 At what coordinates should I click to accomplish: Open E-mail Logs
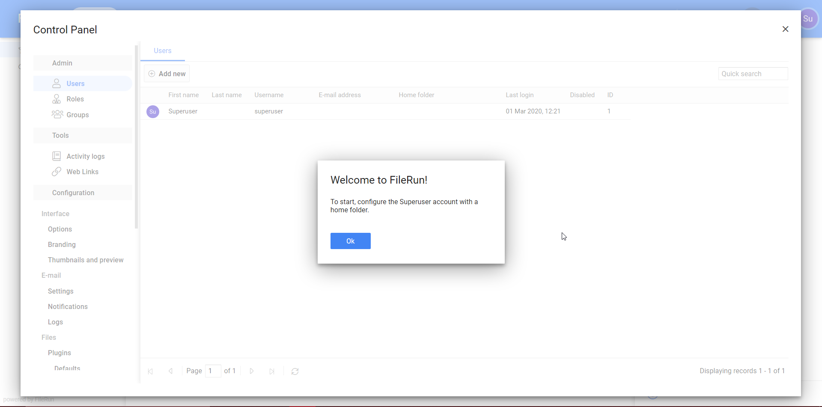(x=55, y=322)
